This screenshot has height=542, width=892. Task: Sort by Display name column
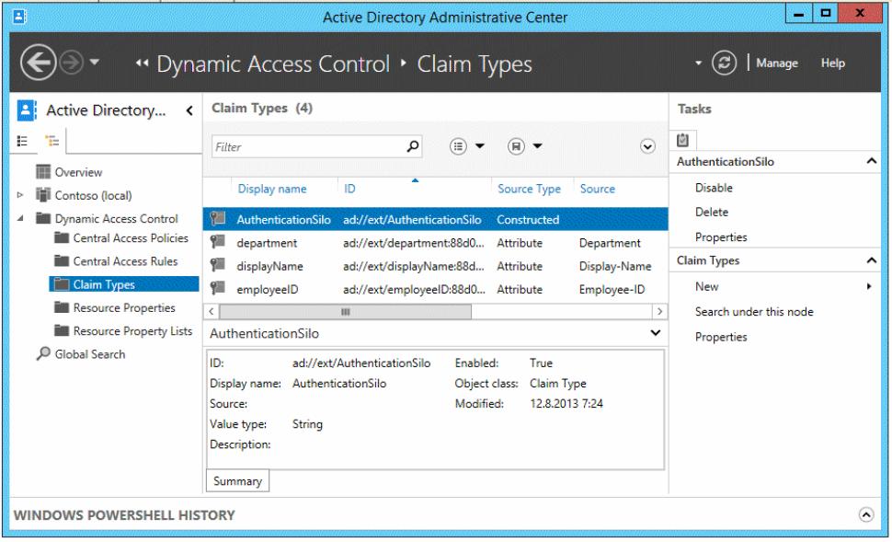pyautogui.click(x=272, y=189)
